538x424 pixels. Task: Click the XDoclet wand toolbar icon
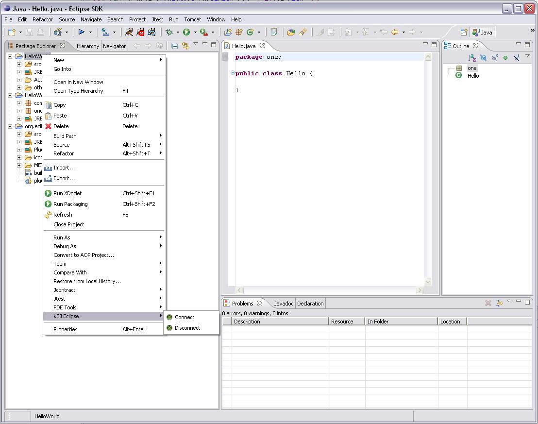pyautogui.click(x=58, y=32)
